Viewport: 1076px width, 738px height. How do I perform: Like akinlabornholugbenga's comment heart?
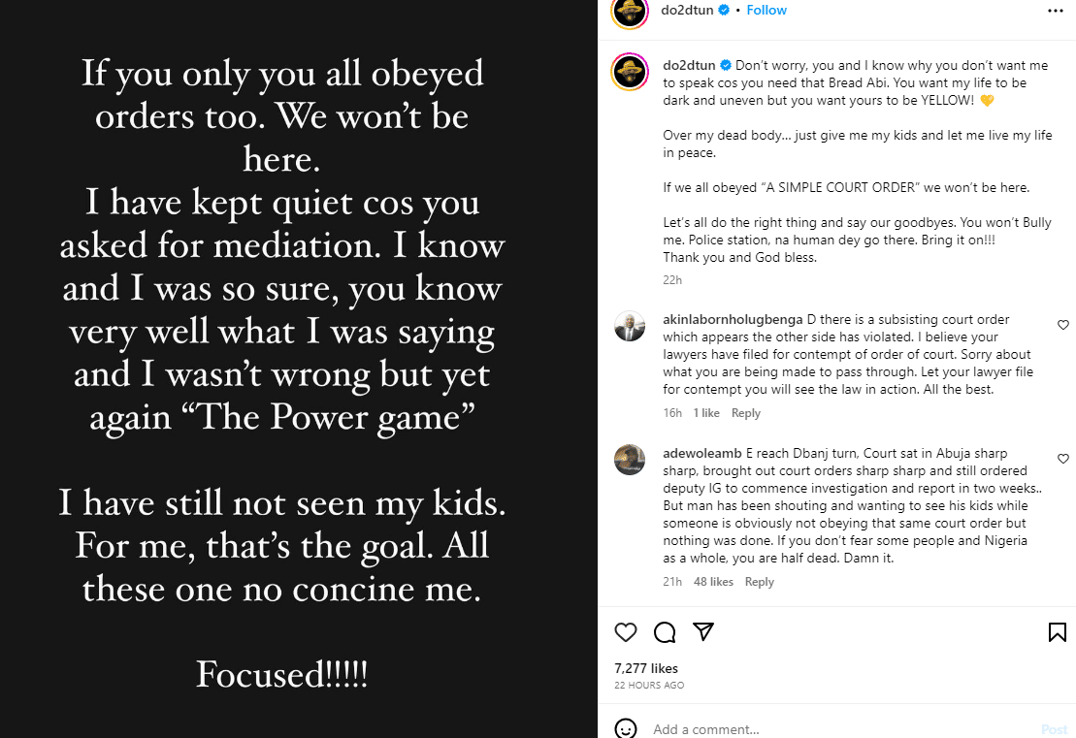pos(1063,325)
